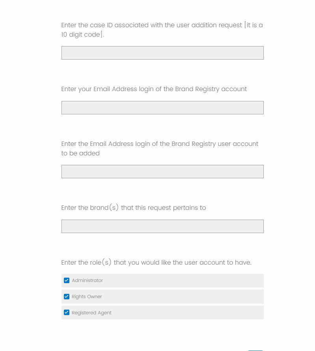Click the Registered Agent label text
Viewport: 315px width, 351px height.
(91, 313)
